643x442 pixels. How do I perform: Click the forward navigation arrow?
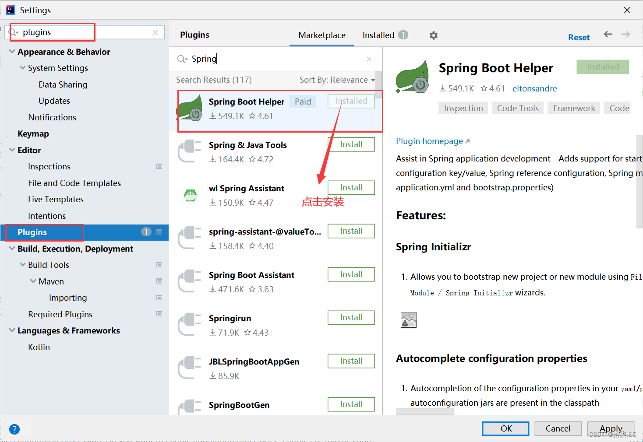[x=625, y=34]
